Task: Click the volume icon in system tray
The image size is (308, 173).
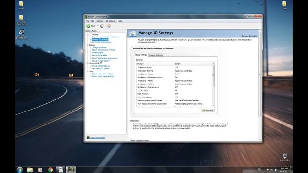Action: (276, 170)
